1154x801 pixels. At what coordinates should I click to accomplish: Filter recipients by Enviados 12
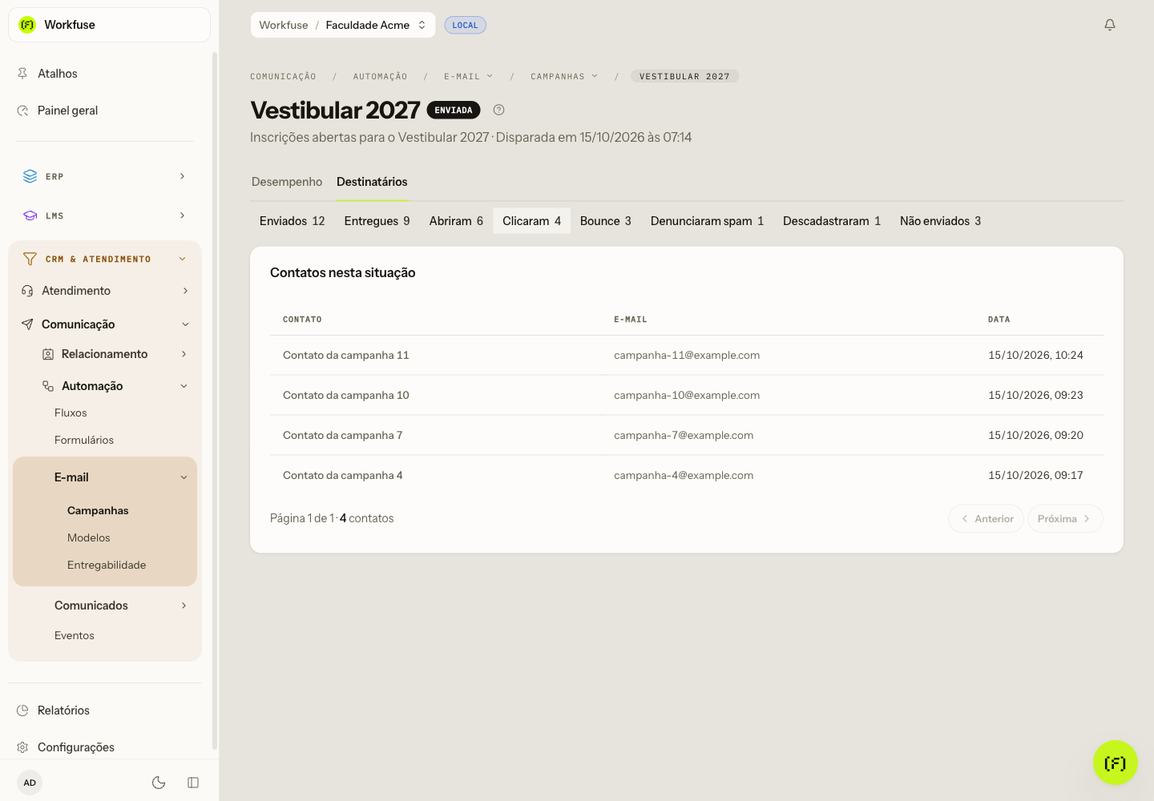point(293,221)
